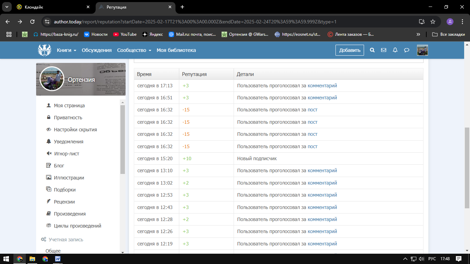Expand the Книги dropdown menu
This screenshot has width=470, height=264.
click(x=66, y=50)
